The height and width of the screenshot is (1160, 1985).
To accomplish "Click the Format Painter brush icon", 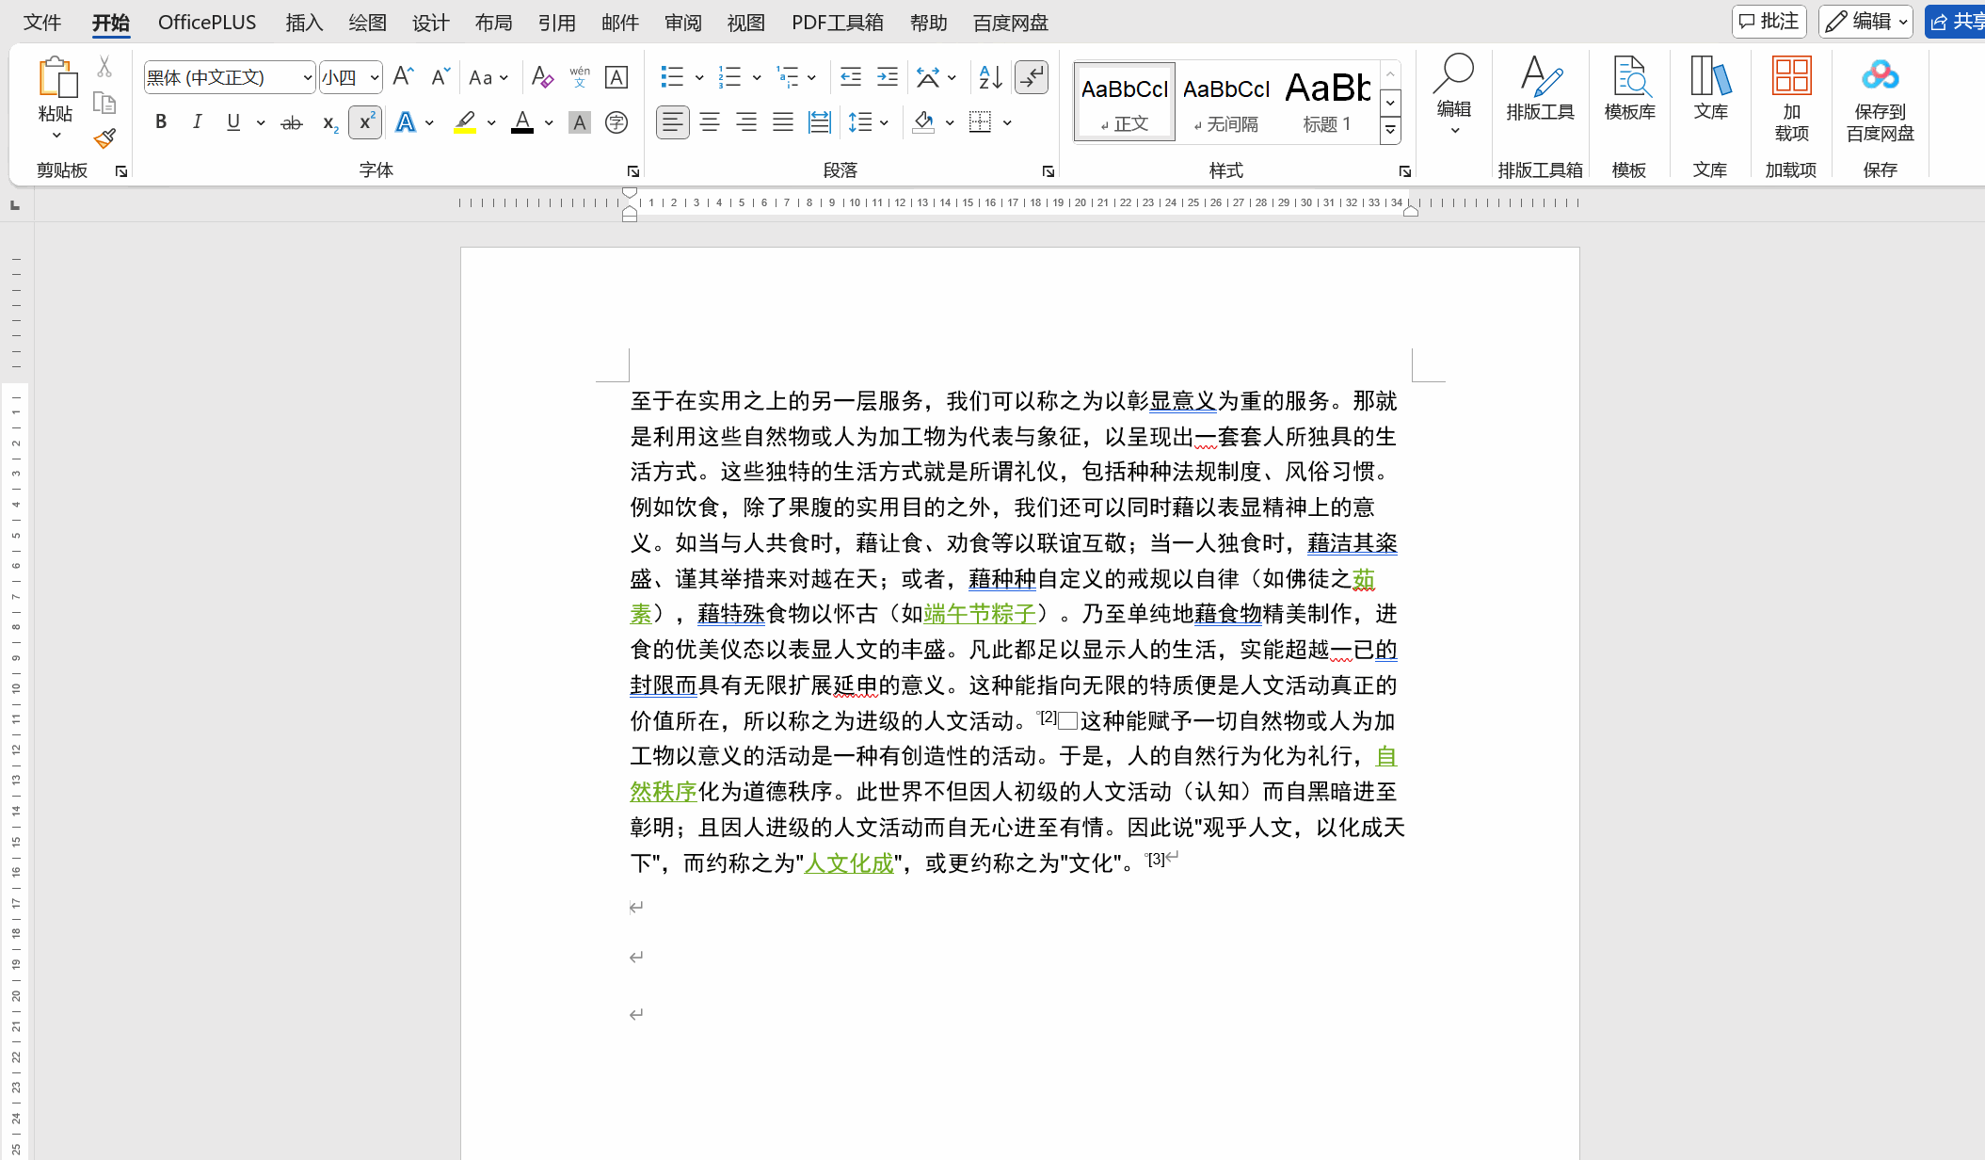I will [x=104, y=139].
